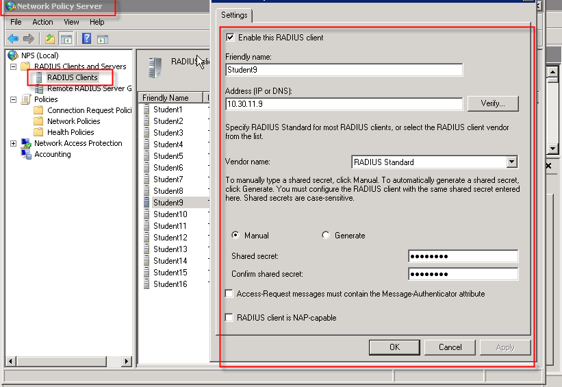Select Student8 in the client list
Viewport: 562px width, 387px height.
168,191
